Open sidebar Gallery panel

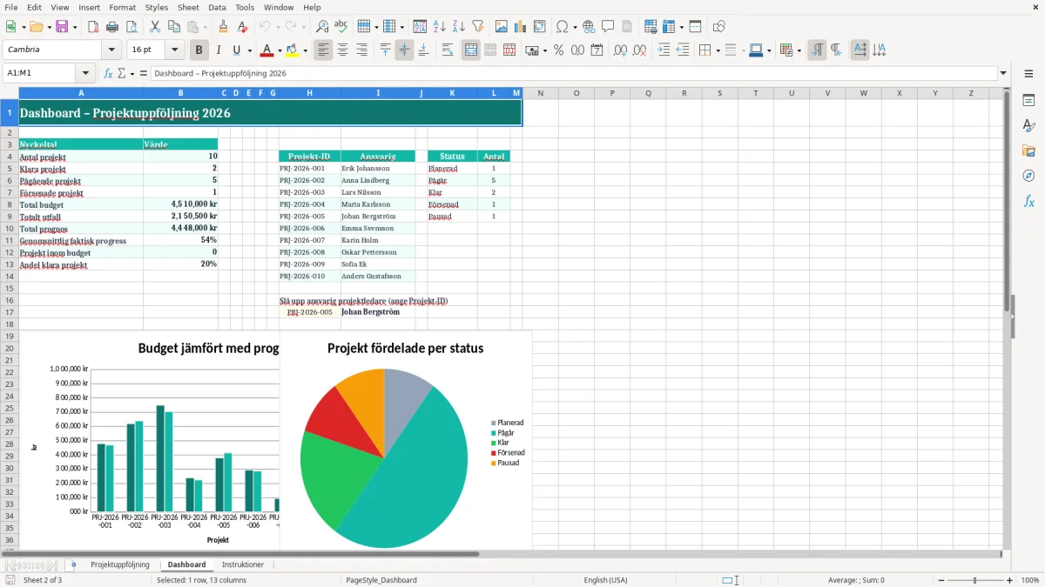(x=1028, y=150)
